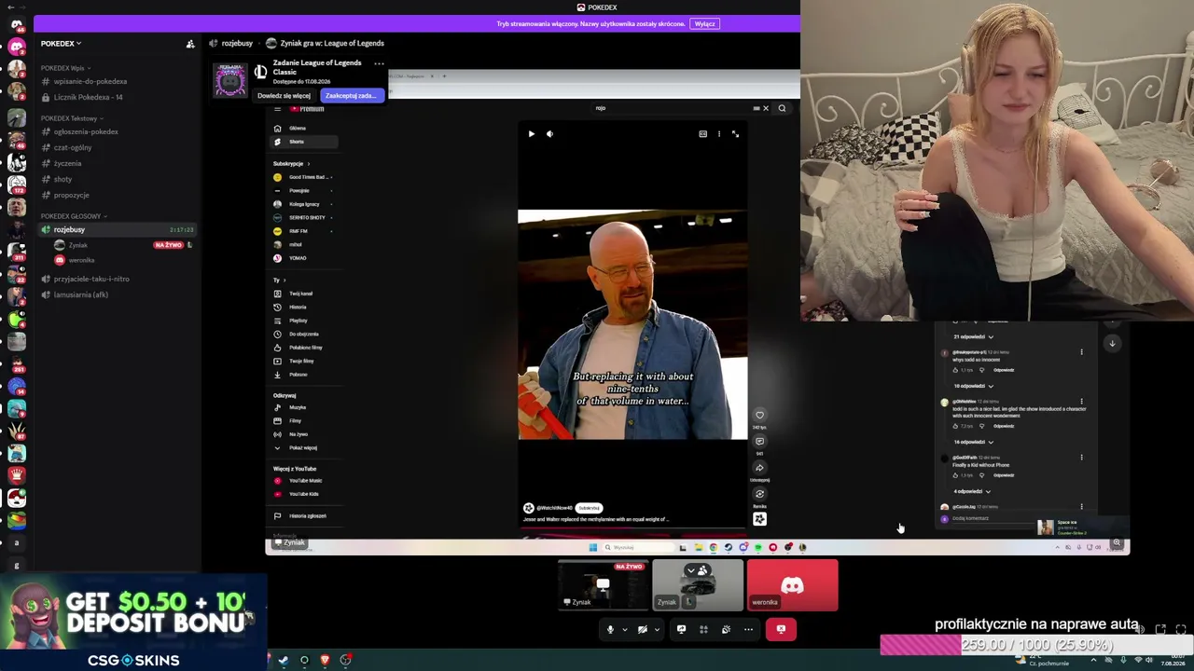Viewport: 1194px width, 671px height.
Task: Collapse the POKEDEX GŁOSOWY category
Action: click(74, 216)
